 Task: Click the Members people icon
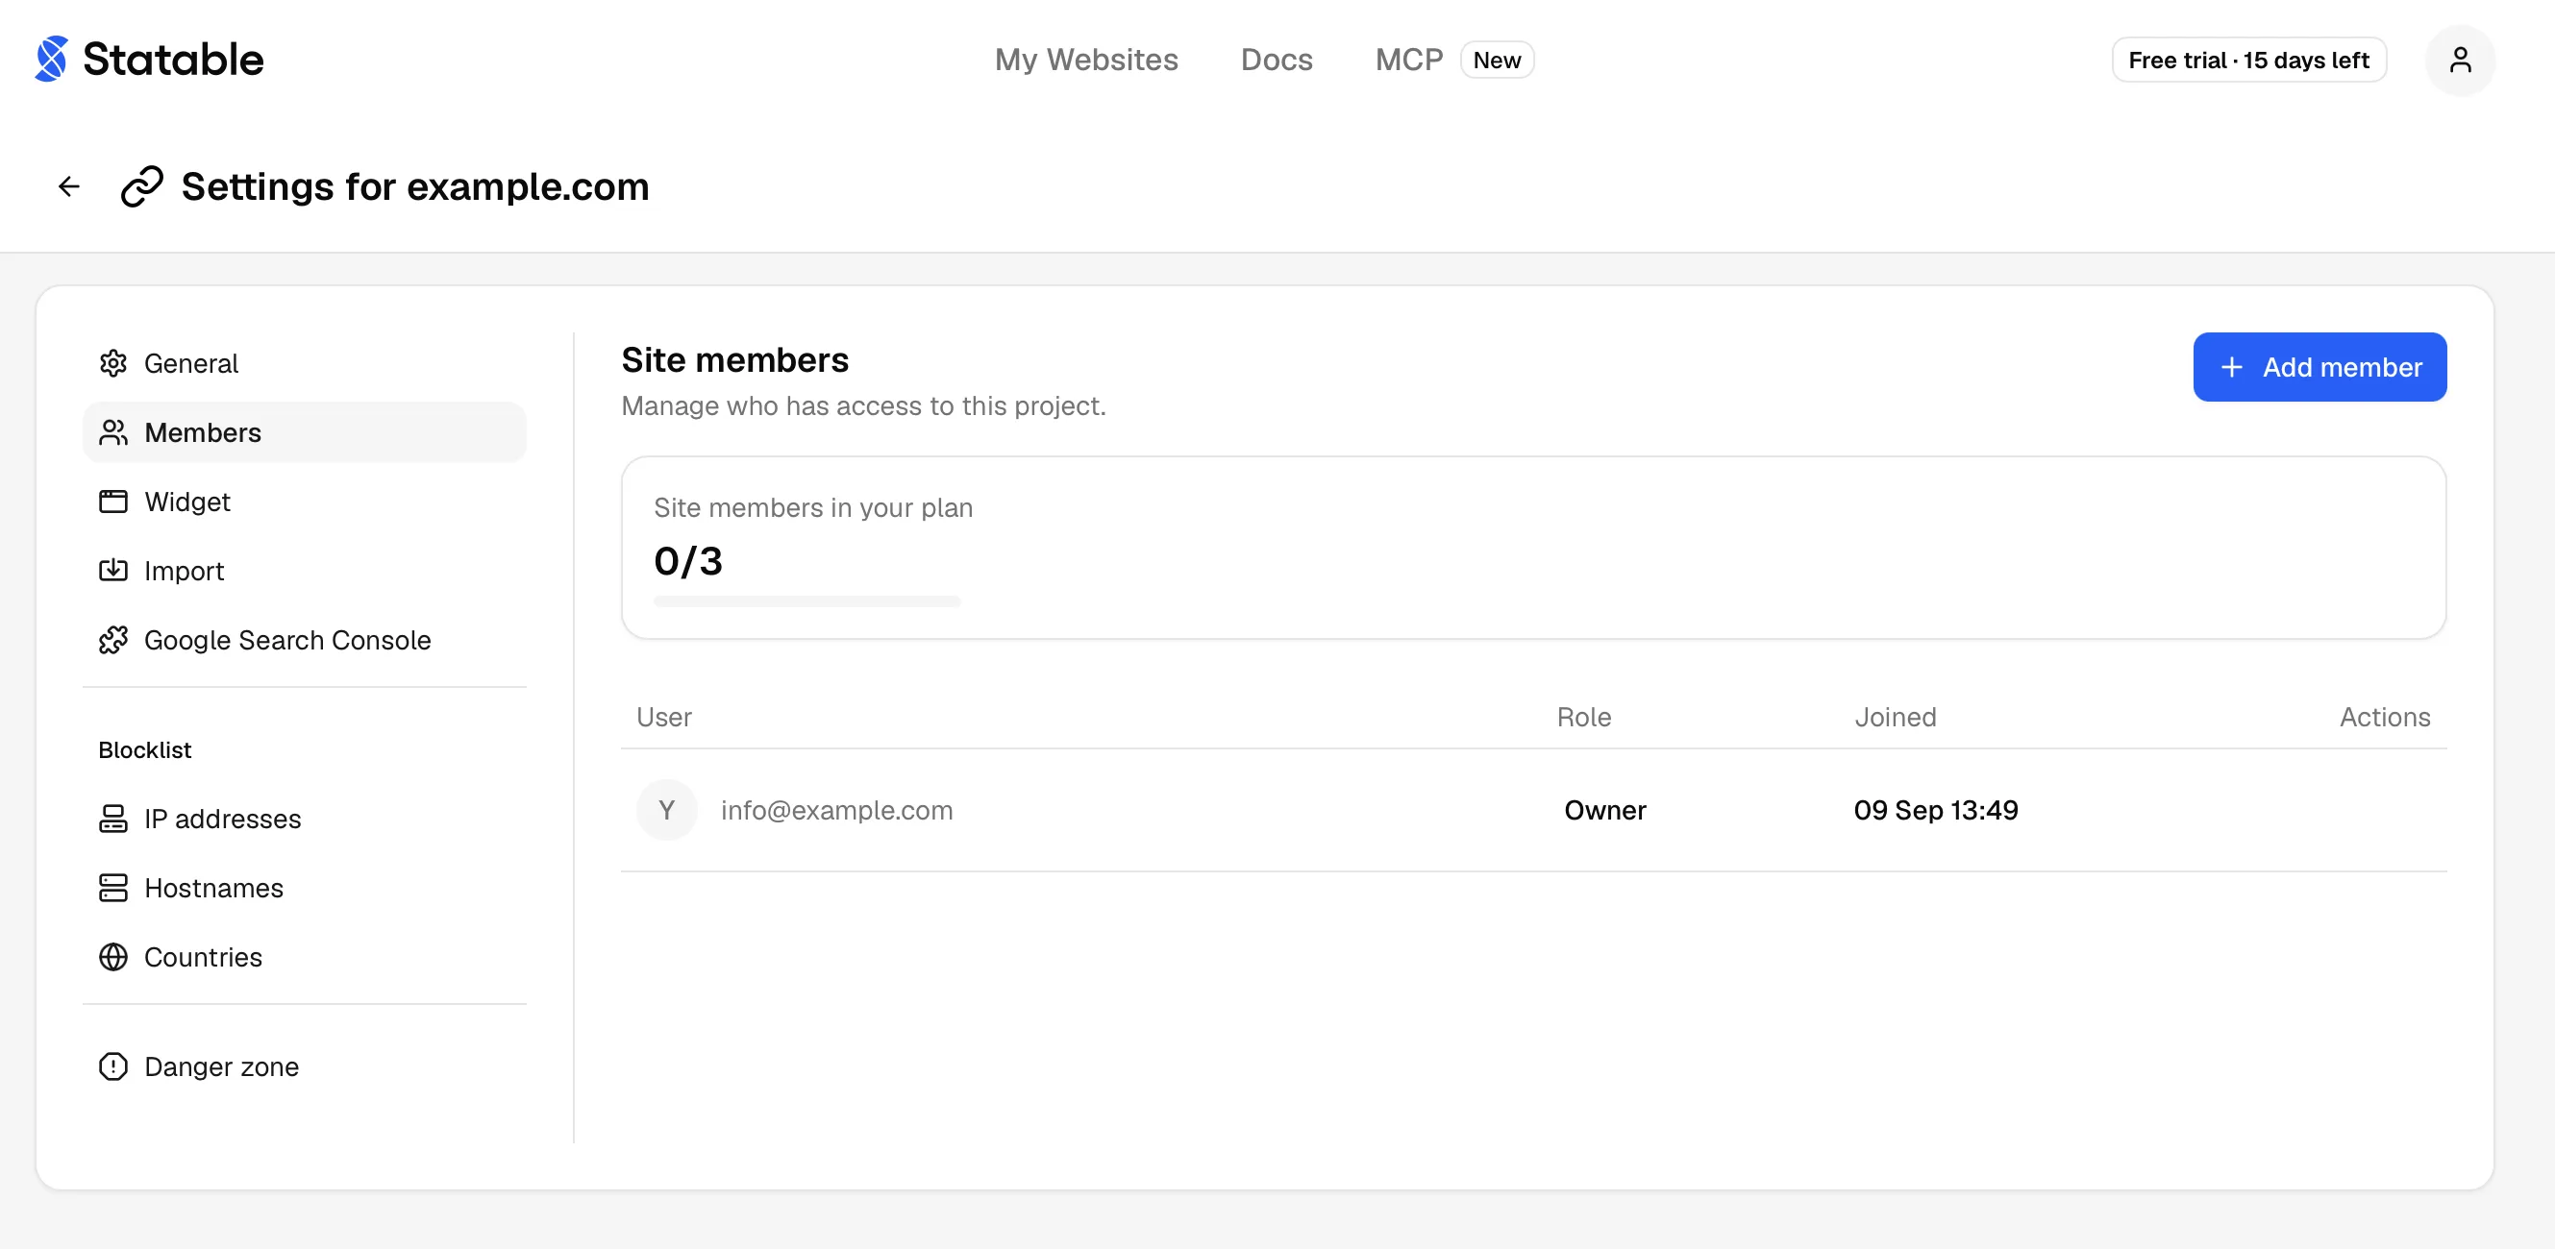click(x=113, y=433)
